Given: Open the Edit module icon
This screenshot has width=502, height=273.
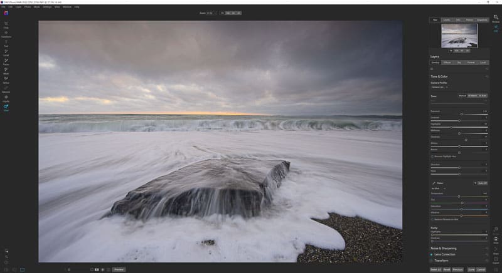Looking at the screenshot, I should (496, 28).
